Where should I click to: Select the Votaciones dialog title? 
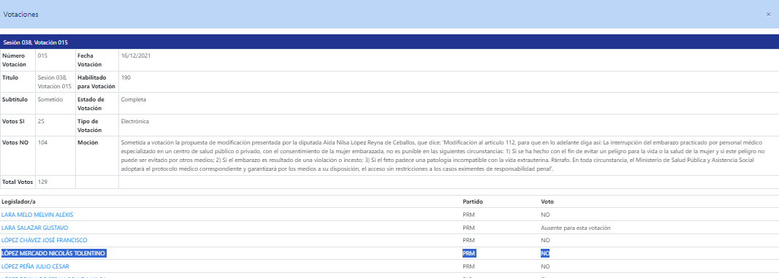tap(21, 15)
